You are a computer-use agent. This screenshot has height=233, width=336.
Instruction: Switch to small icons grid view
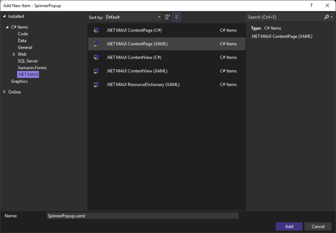[168, 17]
